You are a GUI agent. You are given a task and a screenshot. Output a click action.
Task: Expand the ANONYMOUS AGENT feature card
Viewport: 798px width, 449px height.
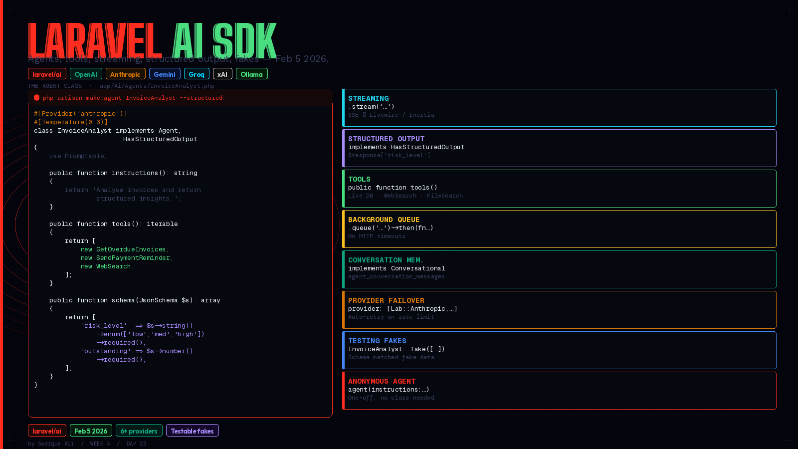pos(559,390)
